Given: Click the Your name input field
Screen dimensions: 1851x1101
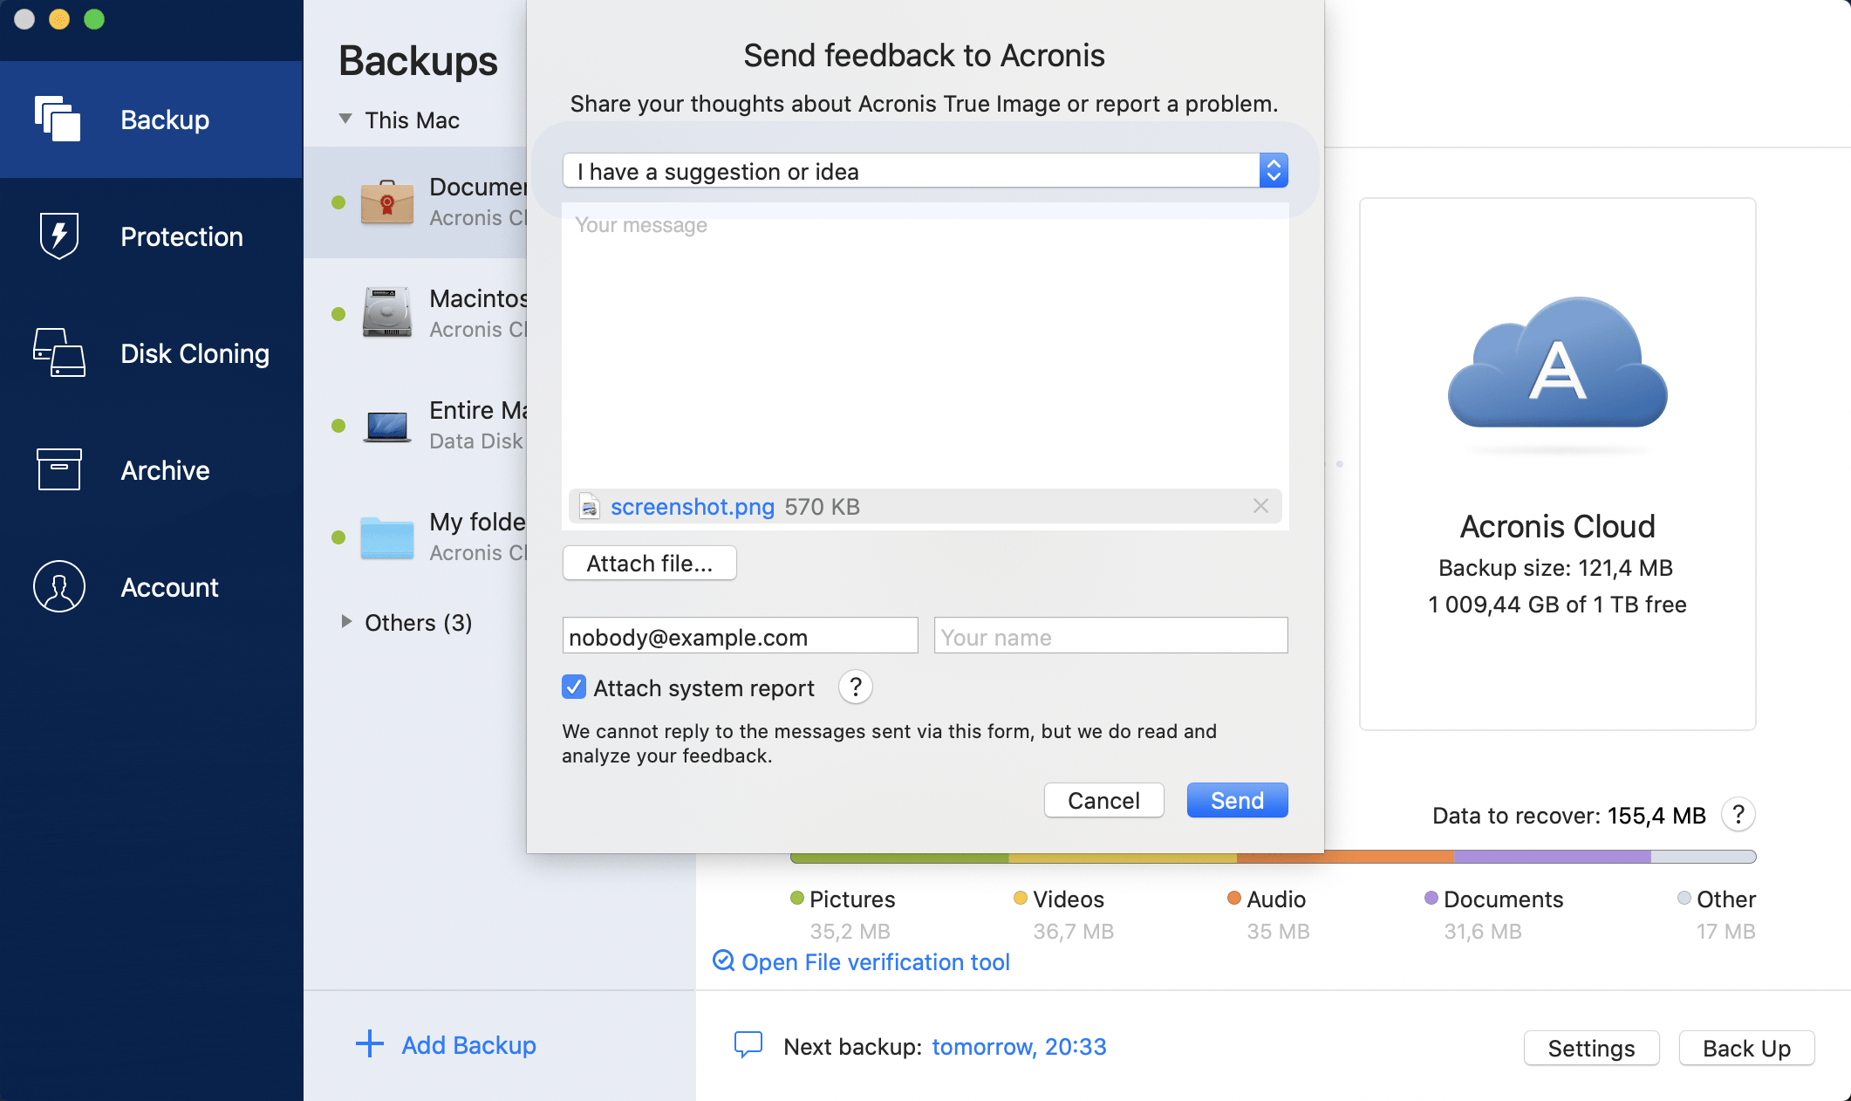Looking at the screenshot, I should coord(1110,636).
